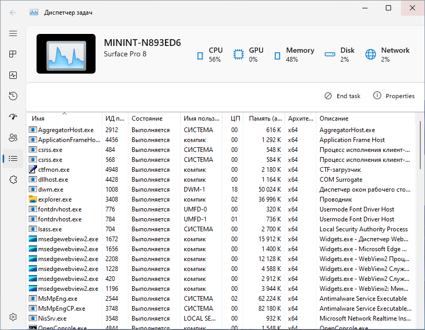Click the 82 180 K memory value
This screenshot has width=425, height=330.
pos(270,309)
